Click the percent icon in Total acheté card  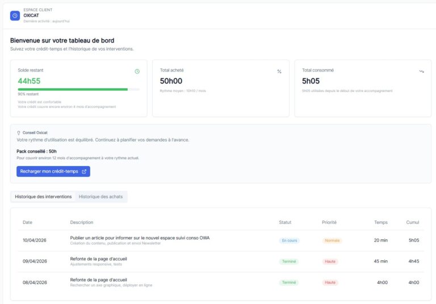(279, 71)
